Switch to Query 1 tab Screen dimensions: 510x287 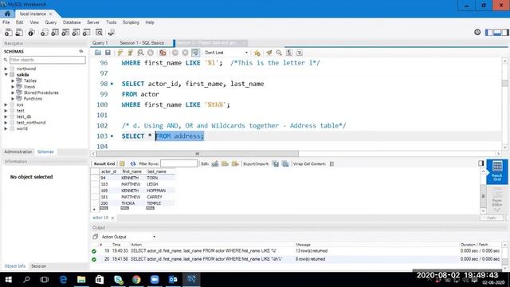point(100,43)
